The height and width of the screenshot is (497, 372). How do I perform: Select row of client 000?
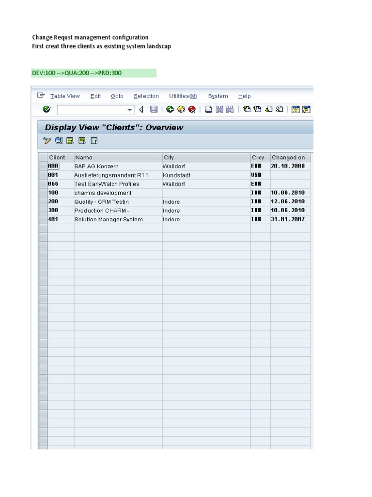[43, 166]
